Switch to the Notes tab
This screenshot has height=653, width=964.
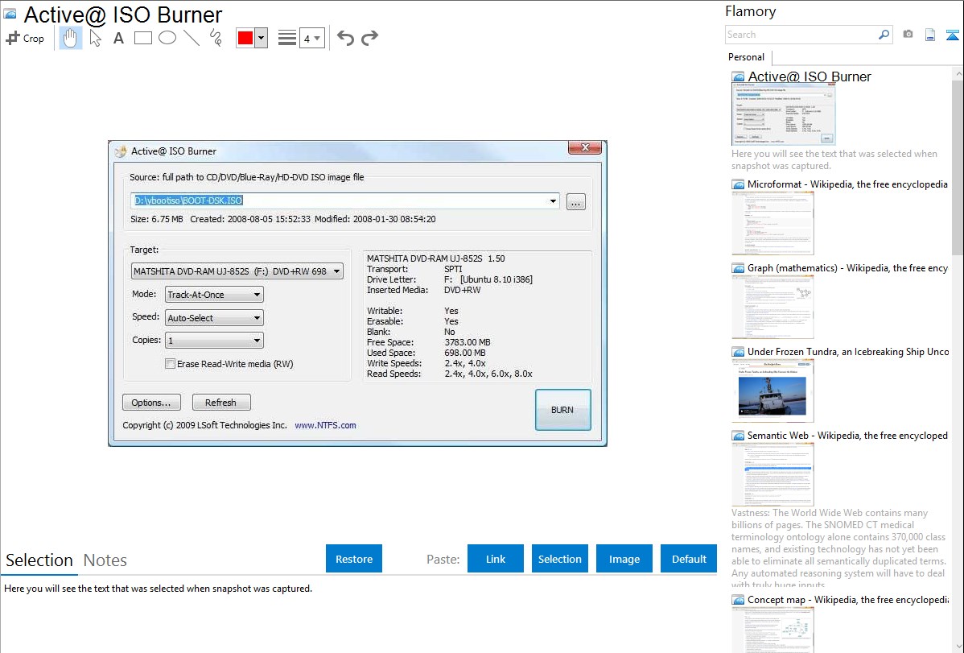[x=105, y=560]
